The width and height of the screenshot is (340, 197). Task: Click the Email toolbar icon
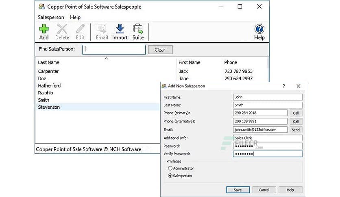point(102,29)
